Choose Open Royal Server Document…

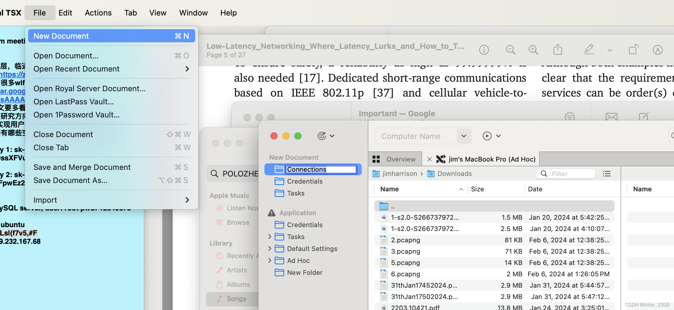point(111,89)
